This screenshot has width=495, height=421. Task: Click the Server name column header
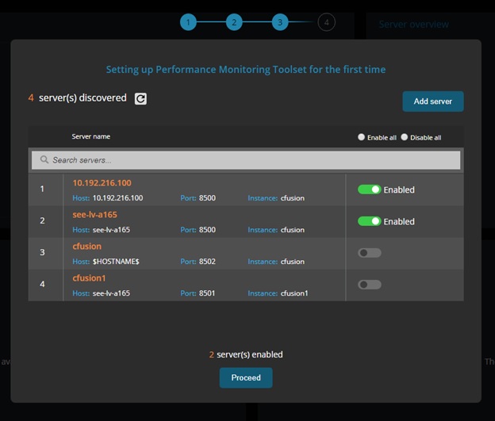click(x=90, y=136)
